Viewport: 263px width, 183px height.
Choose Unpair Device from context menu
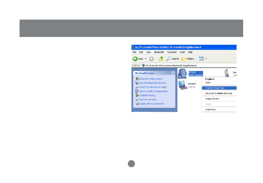coord(212,99)
